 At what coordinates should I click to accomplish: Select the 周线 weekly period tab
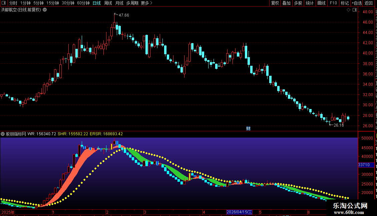pos(108,3)
